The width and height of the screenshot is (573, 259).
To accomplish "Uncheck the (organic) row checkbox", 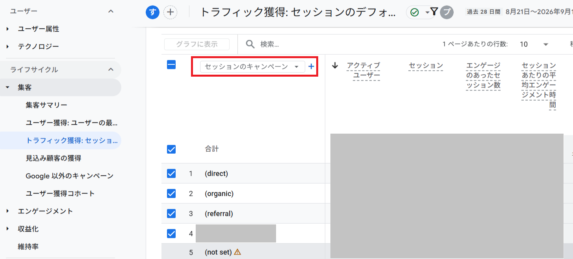I will pyautogui.click(x=171, y=193).
